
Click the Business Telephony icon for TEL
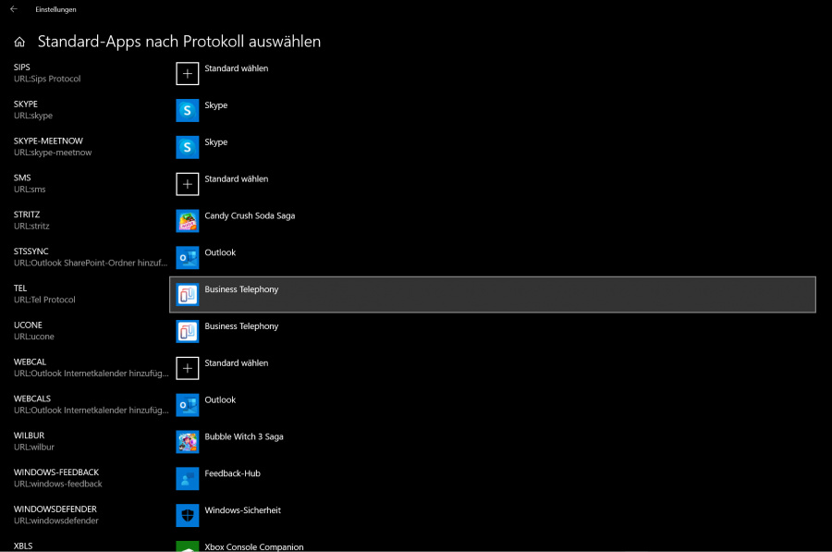188,295
